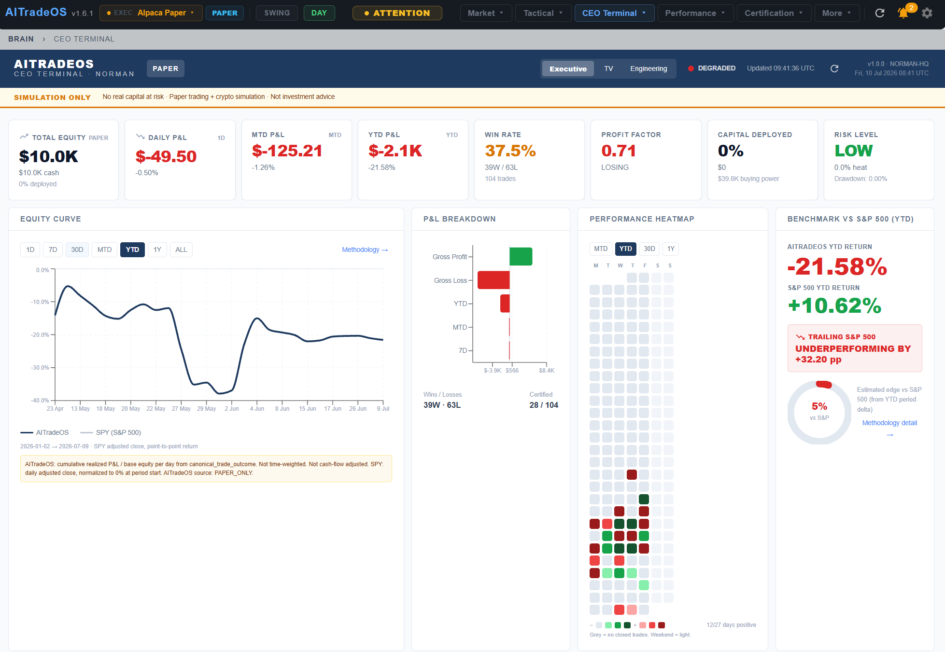The image size is (945, 652).
Task: Click the +10.62% S&P 500 return
Action: click(x=834, y=305)
